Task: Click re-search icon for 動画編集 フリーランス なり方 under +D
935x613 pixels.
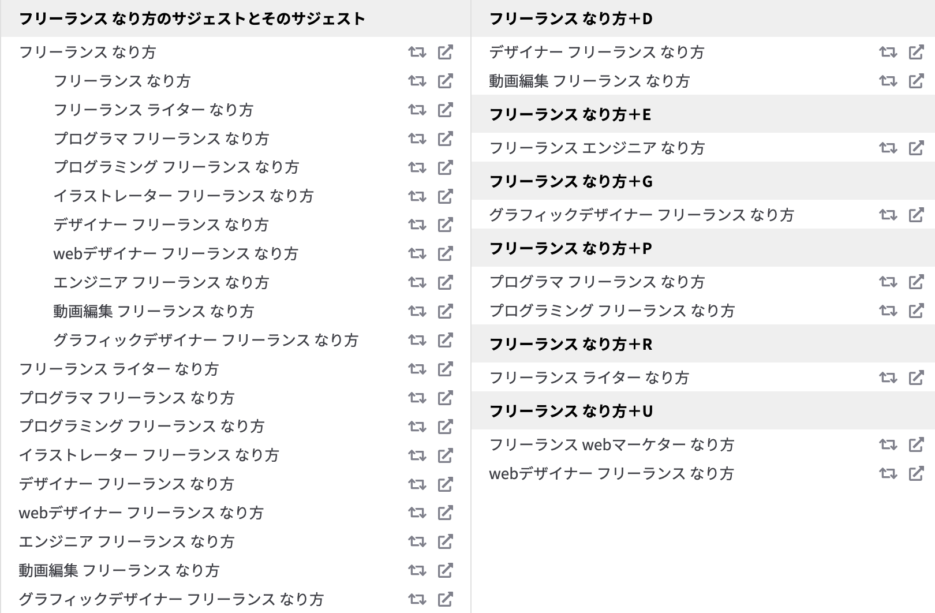Action: 888,81
